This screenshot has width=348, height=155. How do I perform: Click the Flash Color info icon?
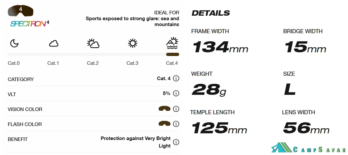176,124
